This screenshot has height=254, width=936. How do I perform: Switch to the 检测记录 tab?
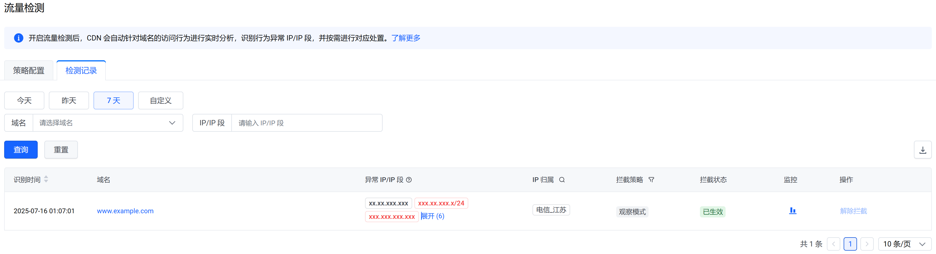point(81,71)
